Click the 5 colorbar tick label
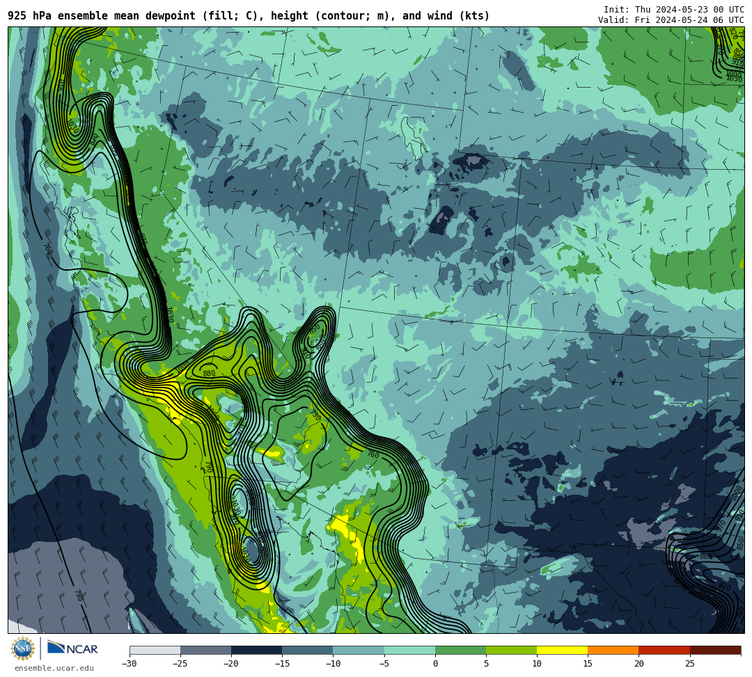Viewport: 752px width, 677px height. click(x=486, y=664)
